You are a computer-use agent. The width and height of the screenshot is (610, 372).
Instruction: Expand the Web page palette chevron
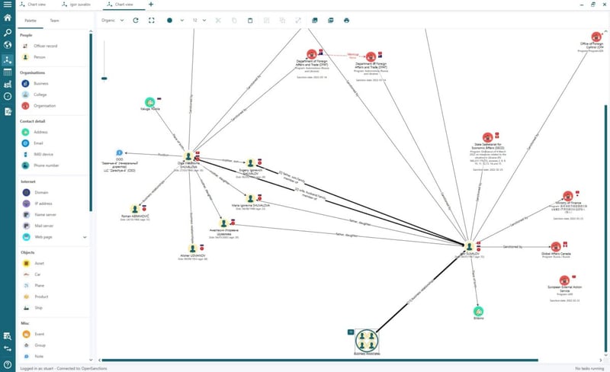tap(85, 237)
